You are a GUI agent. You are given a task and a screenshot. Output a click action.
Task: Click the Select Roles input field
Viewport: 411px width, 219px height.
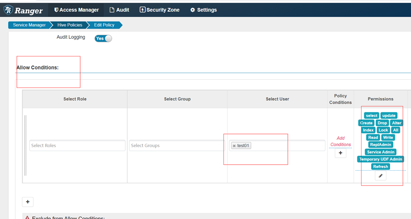click(77, 145)
